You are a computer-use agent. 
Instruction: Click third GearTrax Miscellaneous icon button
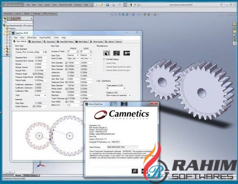coord(127,53)
